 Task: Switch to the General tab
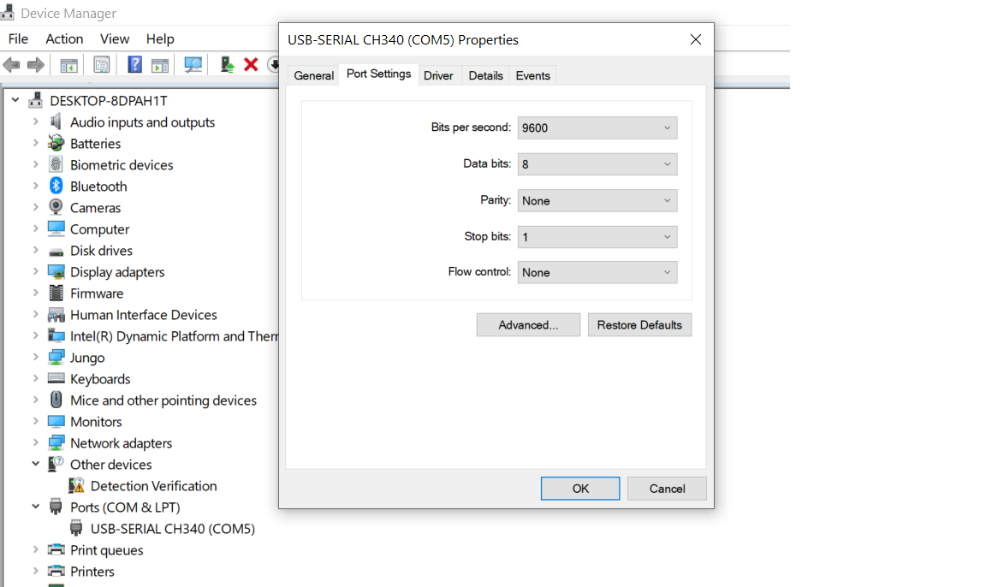point(314,75)
